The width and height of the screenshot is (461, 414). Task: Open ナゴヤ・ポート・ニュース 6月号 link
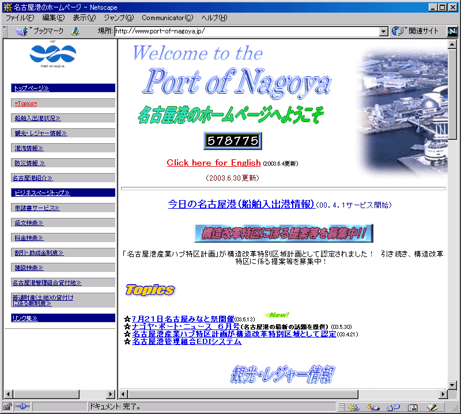186,327
